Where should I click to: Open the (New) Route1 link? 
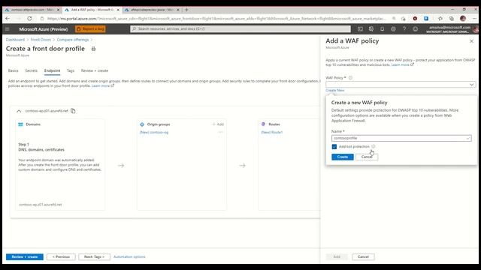pos(272,133)
